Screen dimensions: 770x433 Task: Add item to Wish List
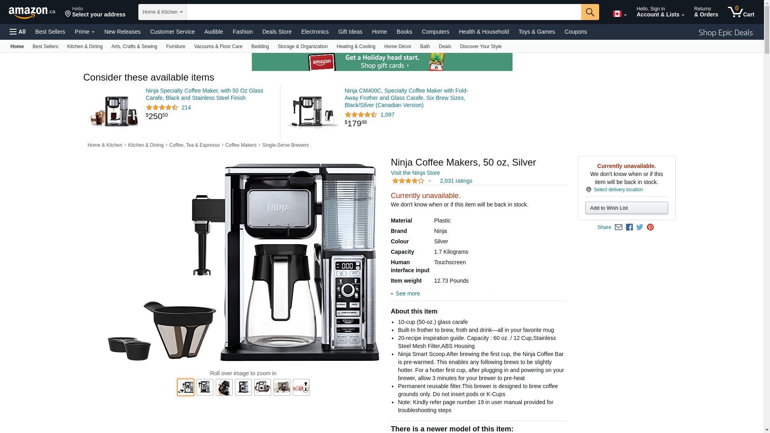coord(626,208)
